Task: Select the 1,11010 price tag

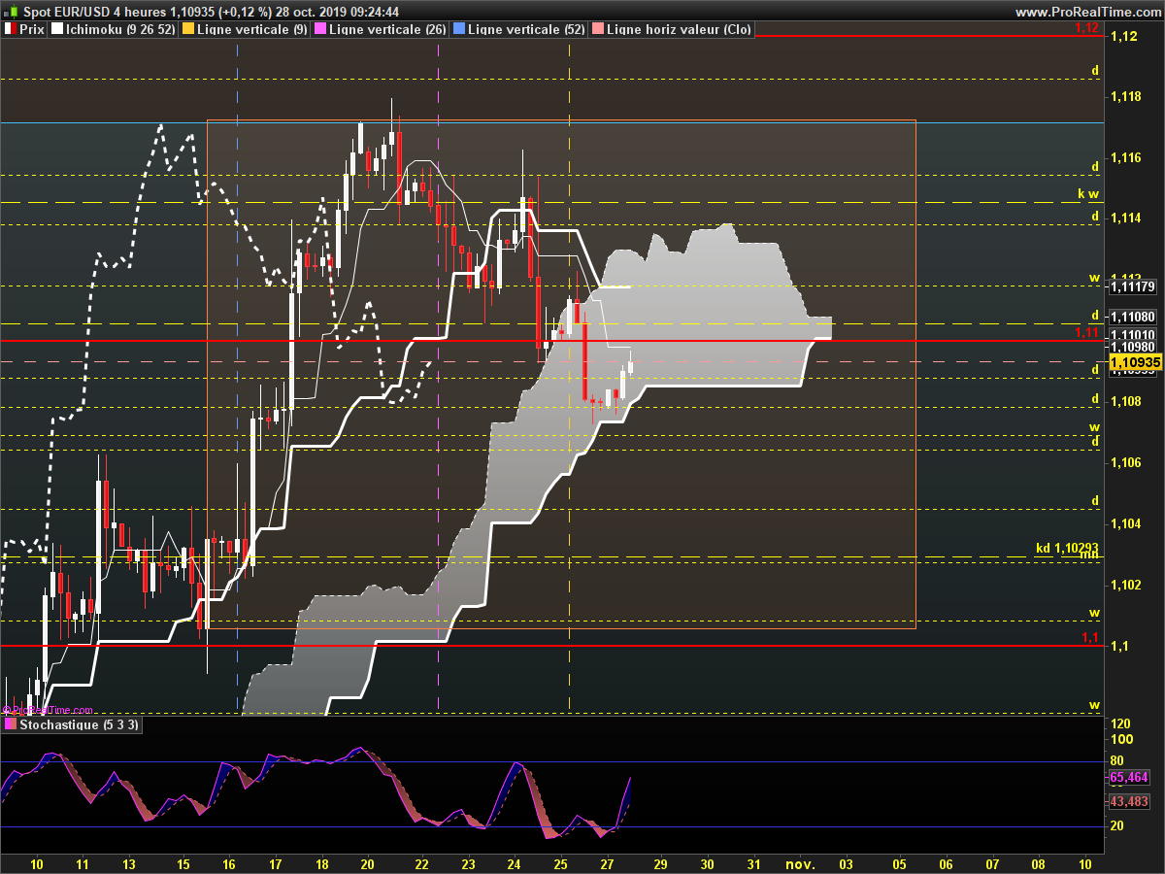Action: tap(1135, 334)
